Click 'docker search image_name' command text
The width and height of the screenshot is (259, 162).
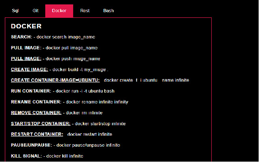tap(66, 37)
